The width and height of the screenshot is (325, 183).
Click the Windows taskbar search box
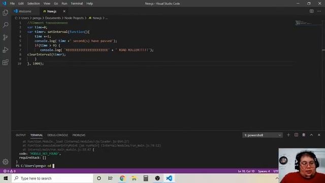tap(52, 178)
